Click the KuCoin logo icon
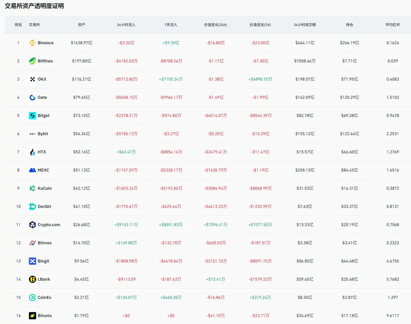This screenshot has height=324, width=411. (x=32, y=188)
